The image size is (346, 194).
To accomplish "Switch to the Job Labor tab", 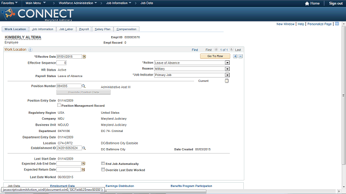I will coord(66,29).
